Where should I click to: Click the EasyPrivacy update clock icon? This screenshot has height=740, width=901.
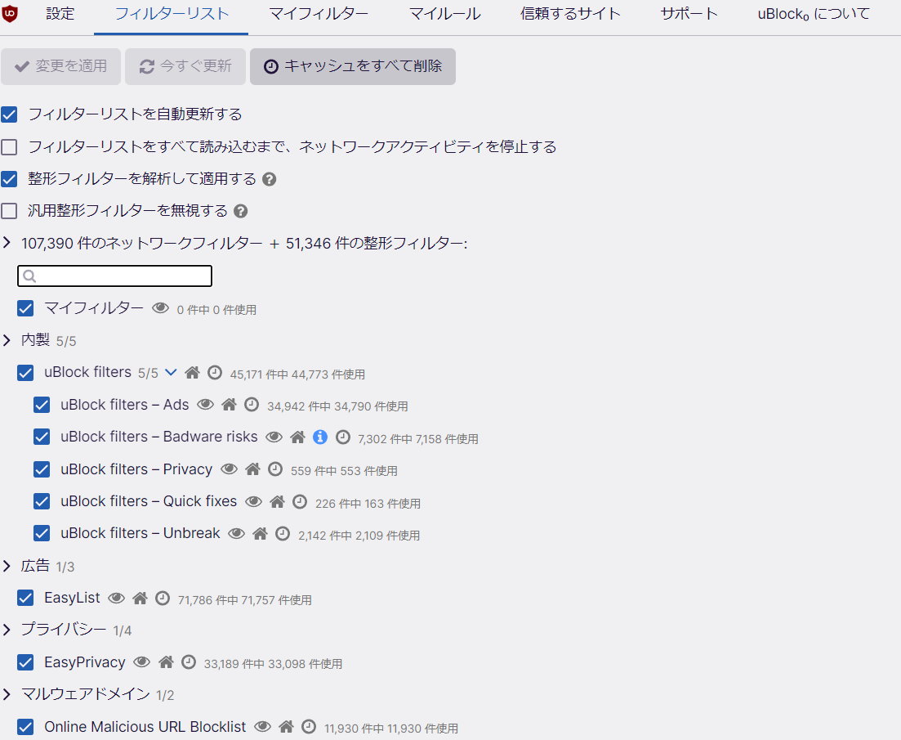189,662
